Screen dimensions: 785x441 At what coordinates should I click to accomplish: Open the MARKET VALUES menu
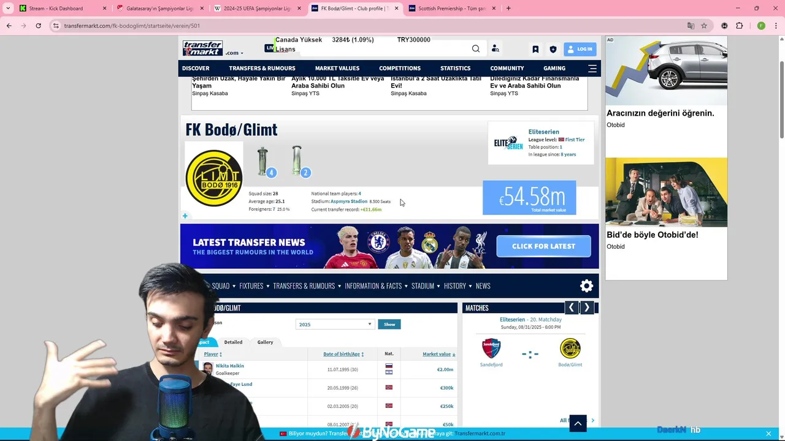[x=337, y=69]
